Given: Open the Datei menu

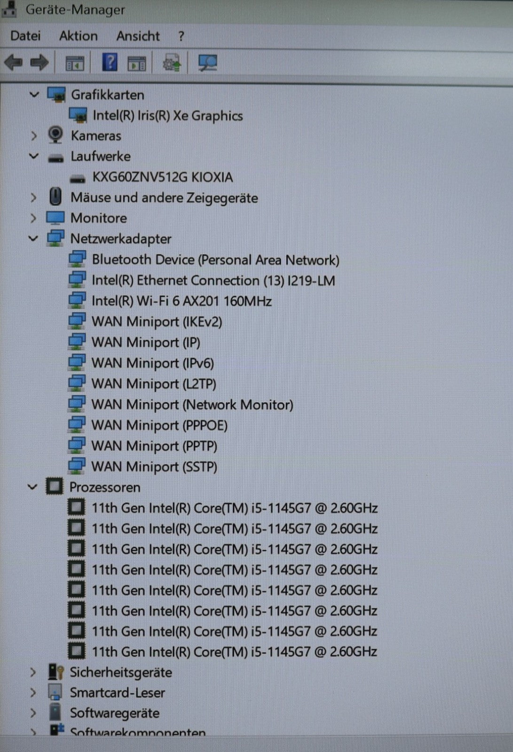Looking at the screenshot, I should pyautogui.click(x=25, y=36).
